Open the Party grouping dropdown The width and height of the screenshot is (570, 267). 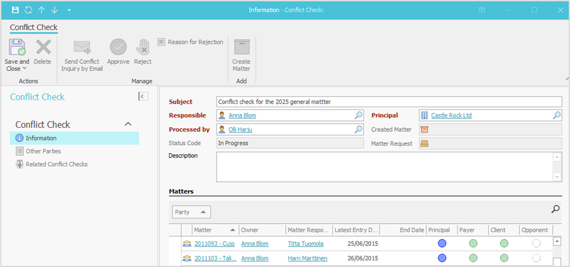pyautogui.click(x=191, y=212)
